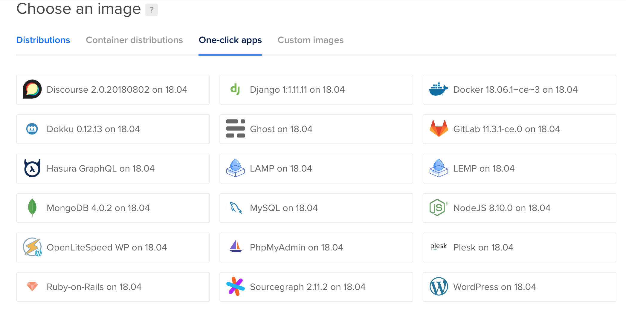Pick the text 'Plesk on 18.04'

pos(483,247)
